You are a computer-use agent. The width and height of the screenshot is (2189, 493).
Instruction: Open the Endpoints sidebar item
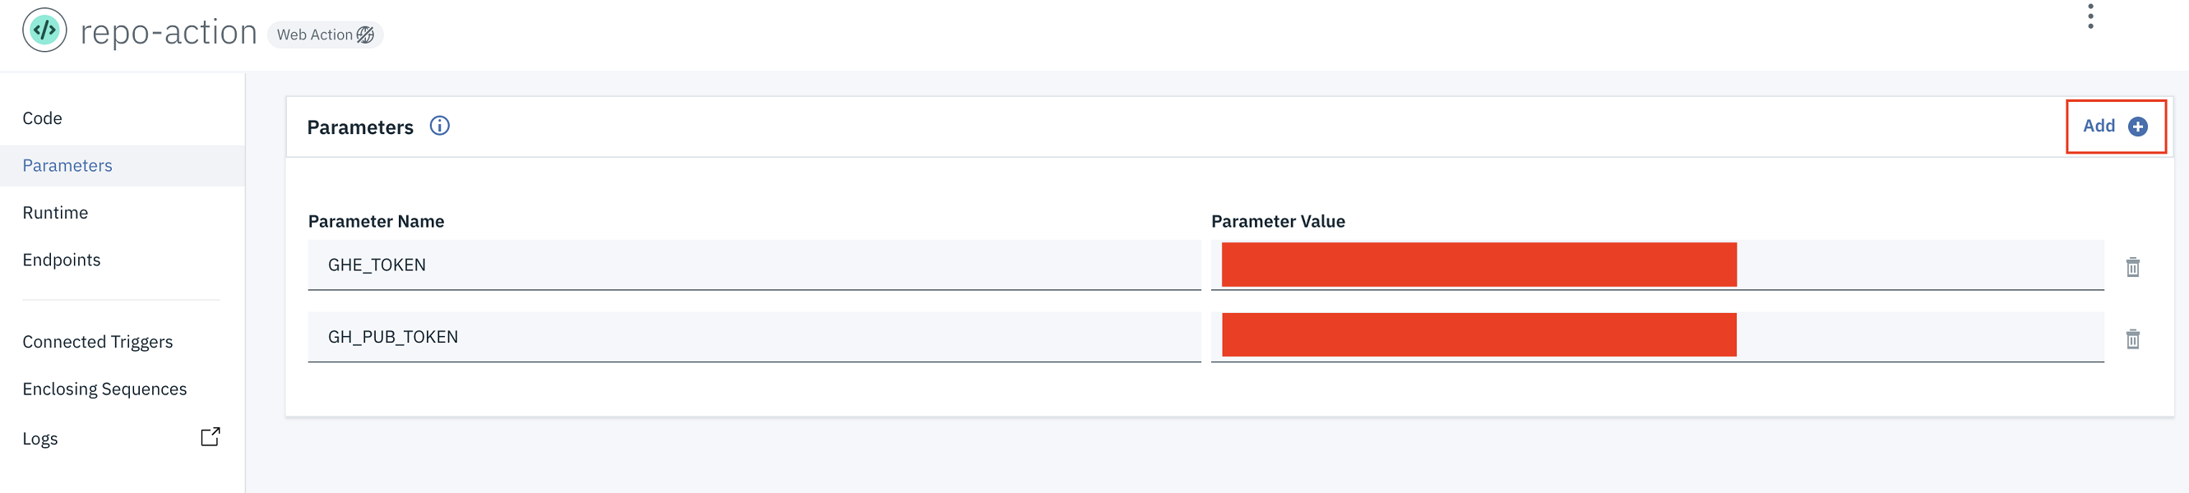pyautogui.click(x=61, y=260)
